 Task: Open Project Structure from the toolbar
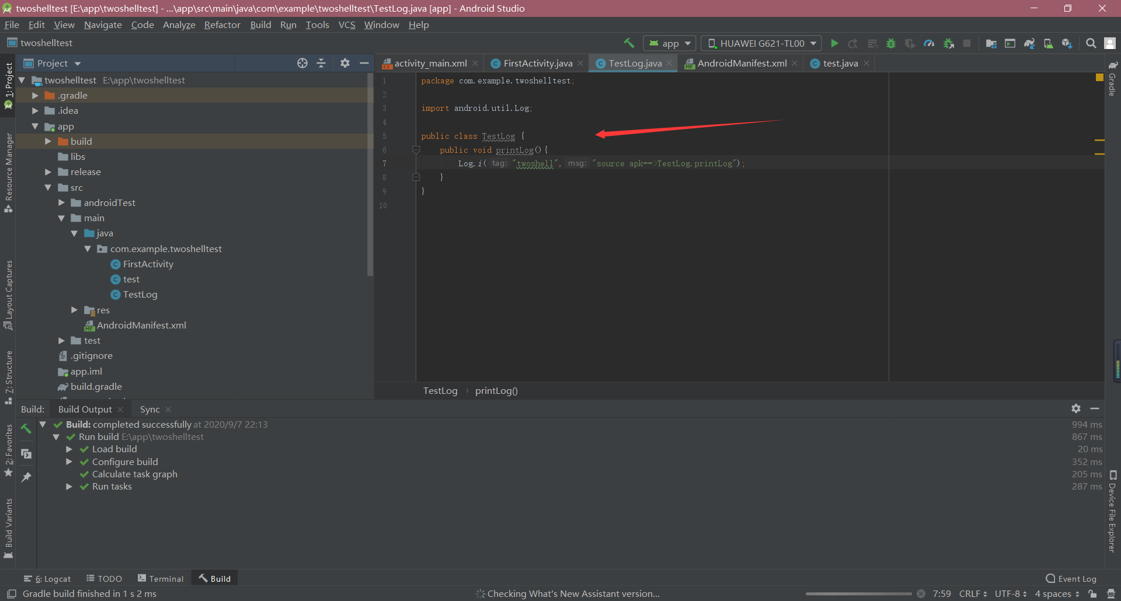tap(991, 43)
